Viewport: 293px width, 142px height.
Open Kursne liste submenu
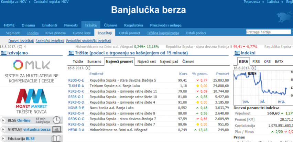[82, 33]
